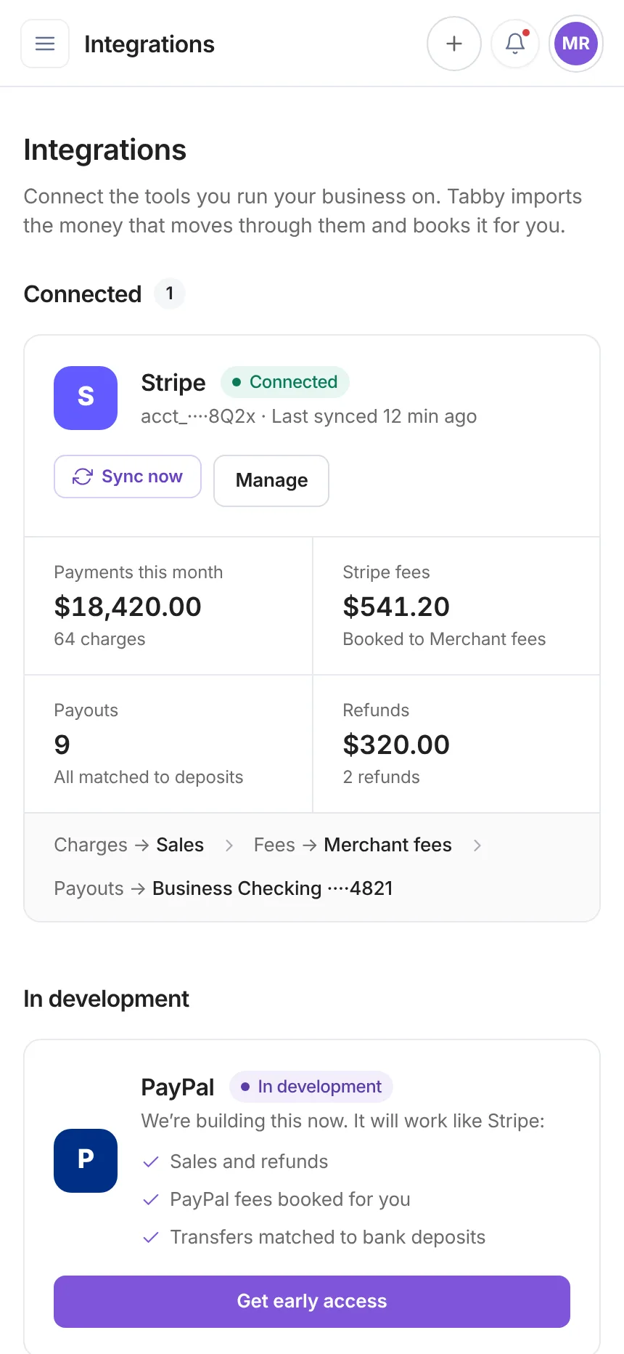
Task: Open the hamburger navigation menu
Action: pos(45,44)
